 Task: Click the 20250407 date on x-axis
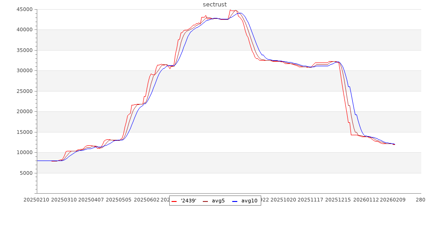click(x=91, y=200)
